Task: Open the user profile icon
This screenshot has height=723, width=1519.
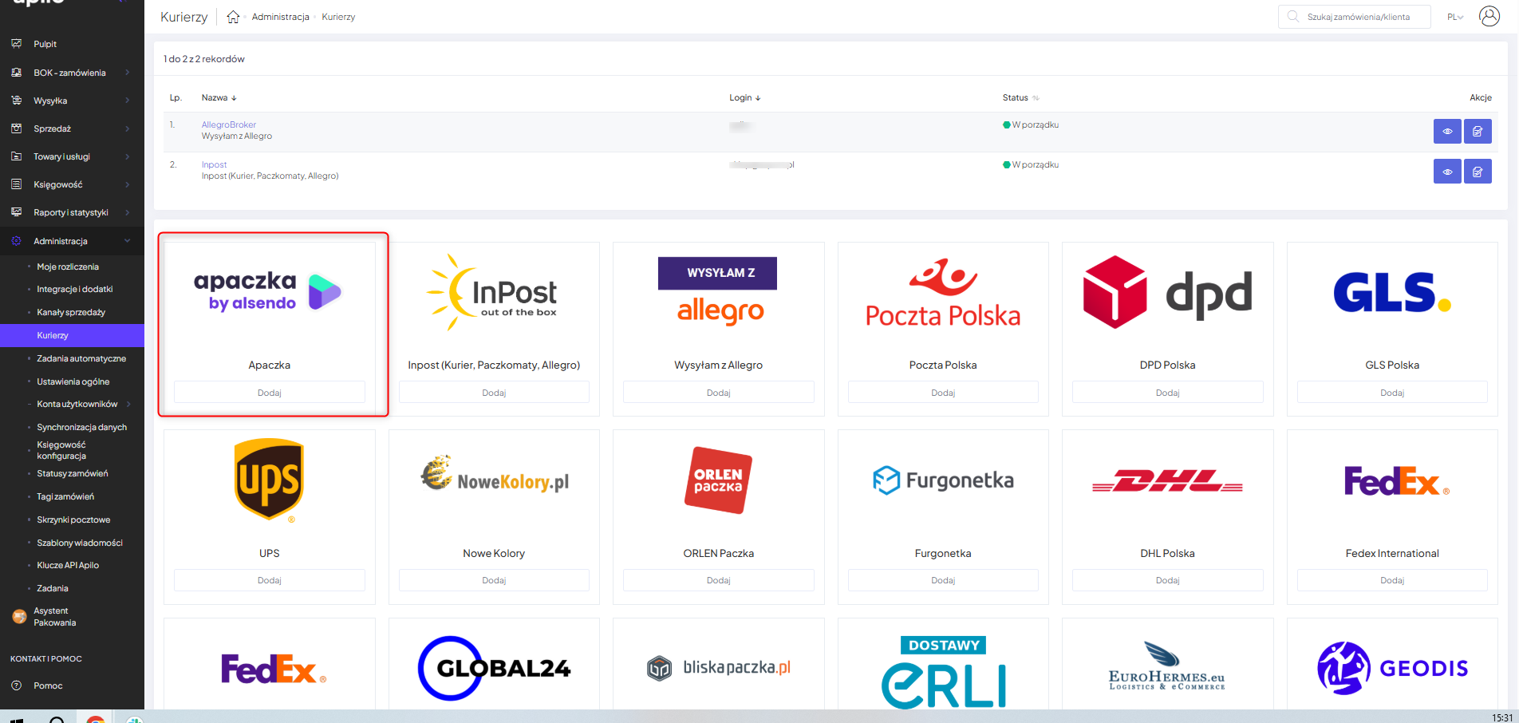Action: (x=1489, y=17)
